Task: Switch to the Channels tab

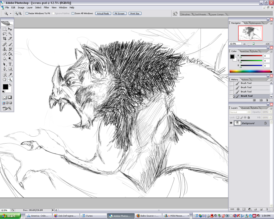Action: [x=245, y=108]
